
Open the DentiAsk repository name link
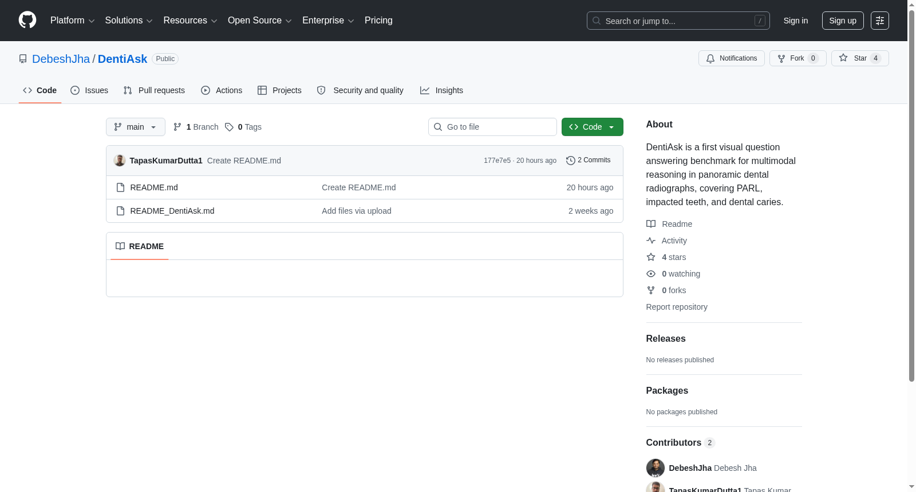tap(123, 59)
